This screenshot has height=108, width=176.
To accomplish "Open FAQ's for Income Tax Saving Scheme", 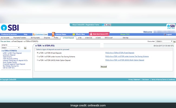I will click(127, 56).
